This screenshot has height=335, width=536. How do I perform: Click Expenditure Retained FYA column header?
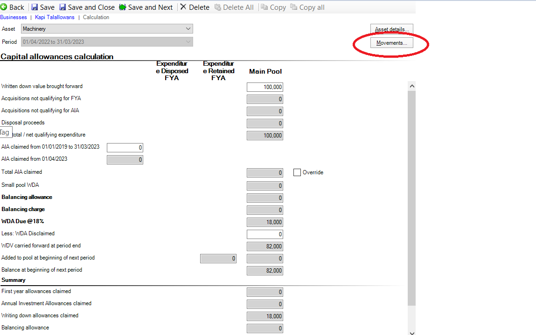coord(218,71)
